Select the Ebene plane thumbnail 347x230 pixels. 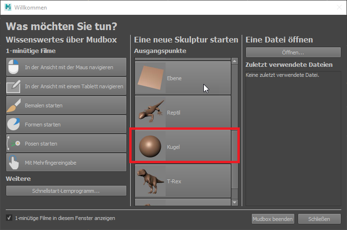point(150,78)
